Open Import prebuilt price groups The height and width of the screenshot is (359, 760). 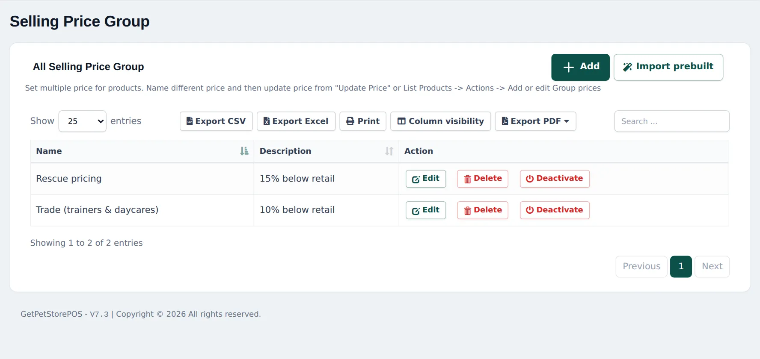[668, 67]
